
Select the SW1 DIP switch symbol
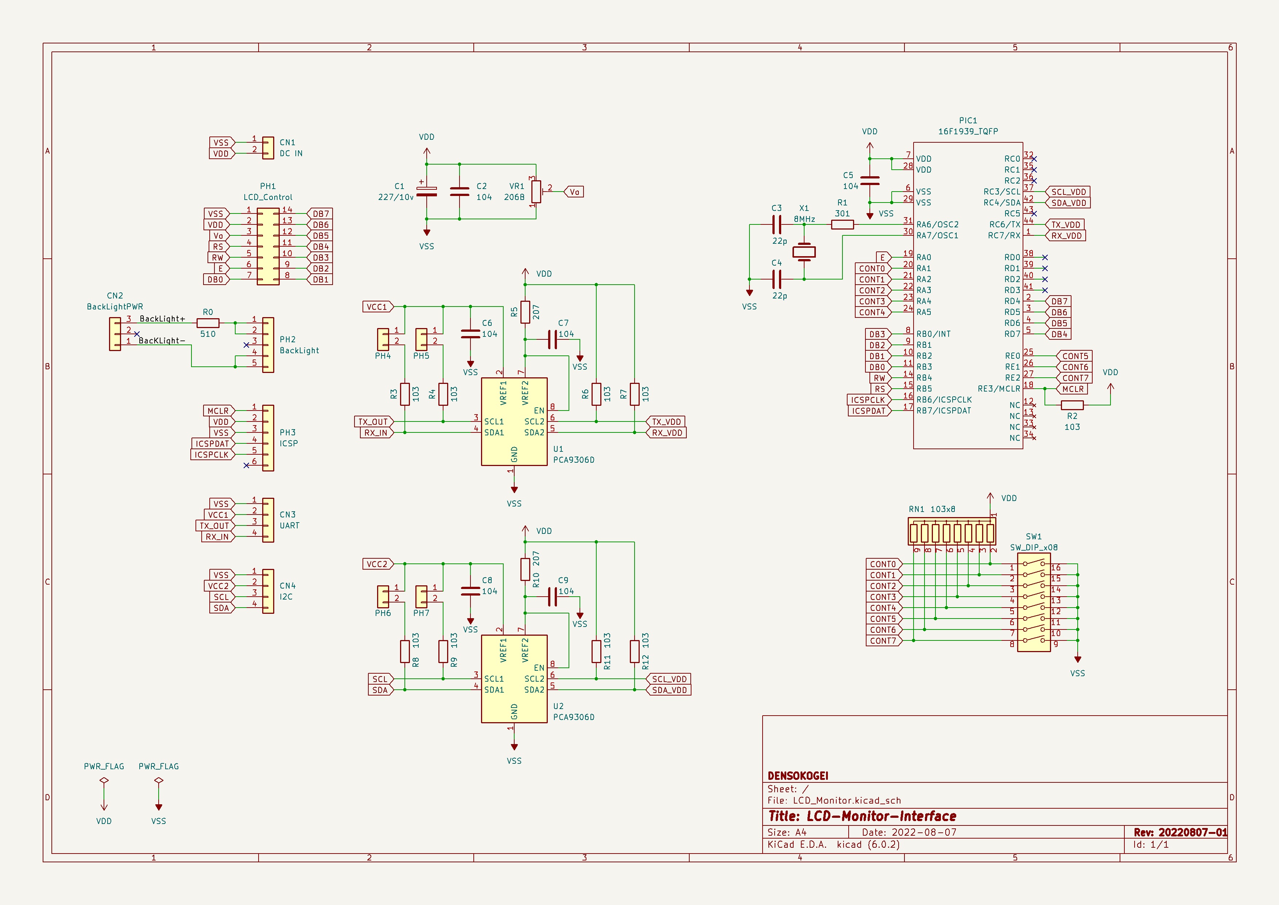[x=1034, y=602]
